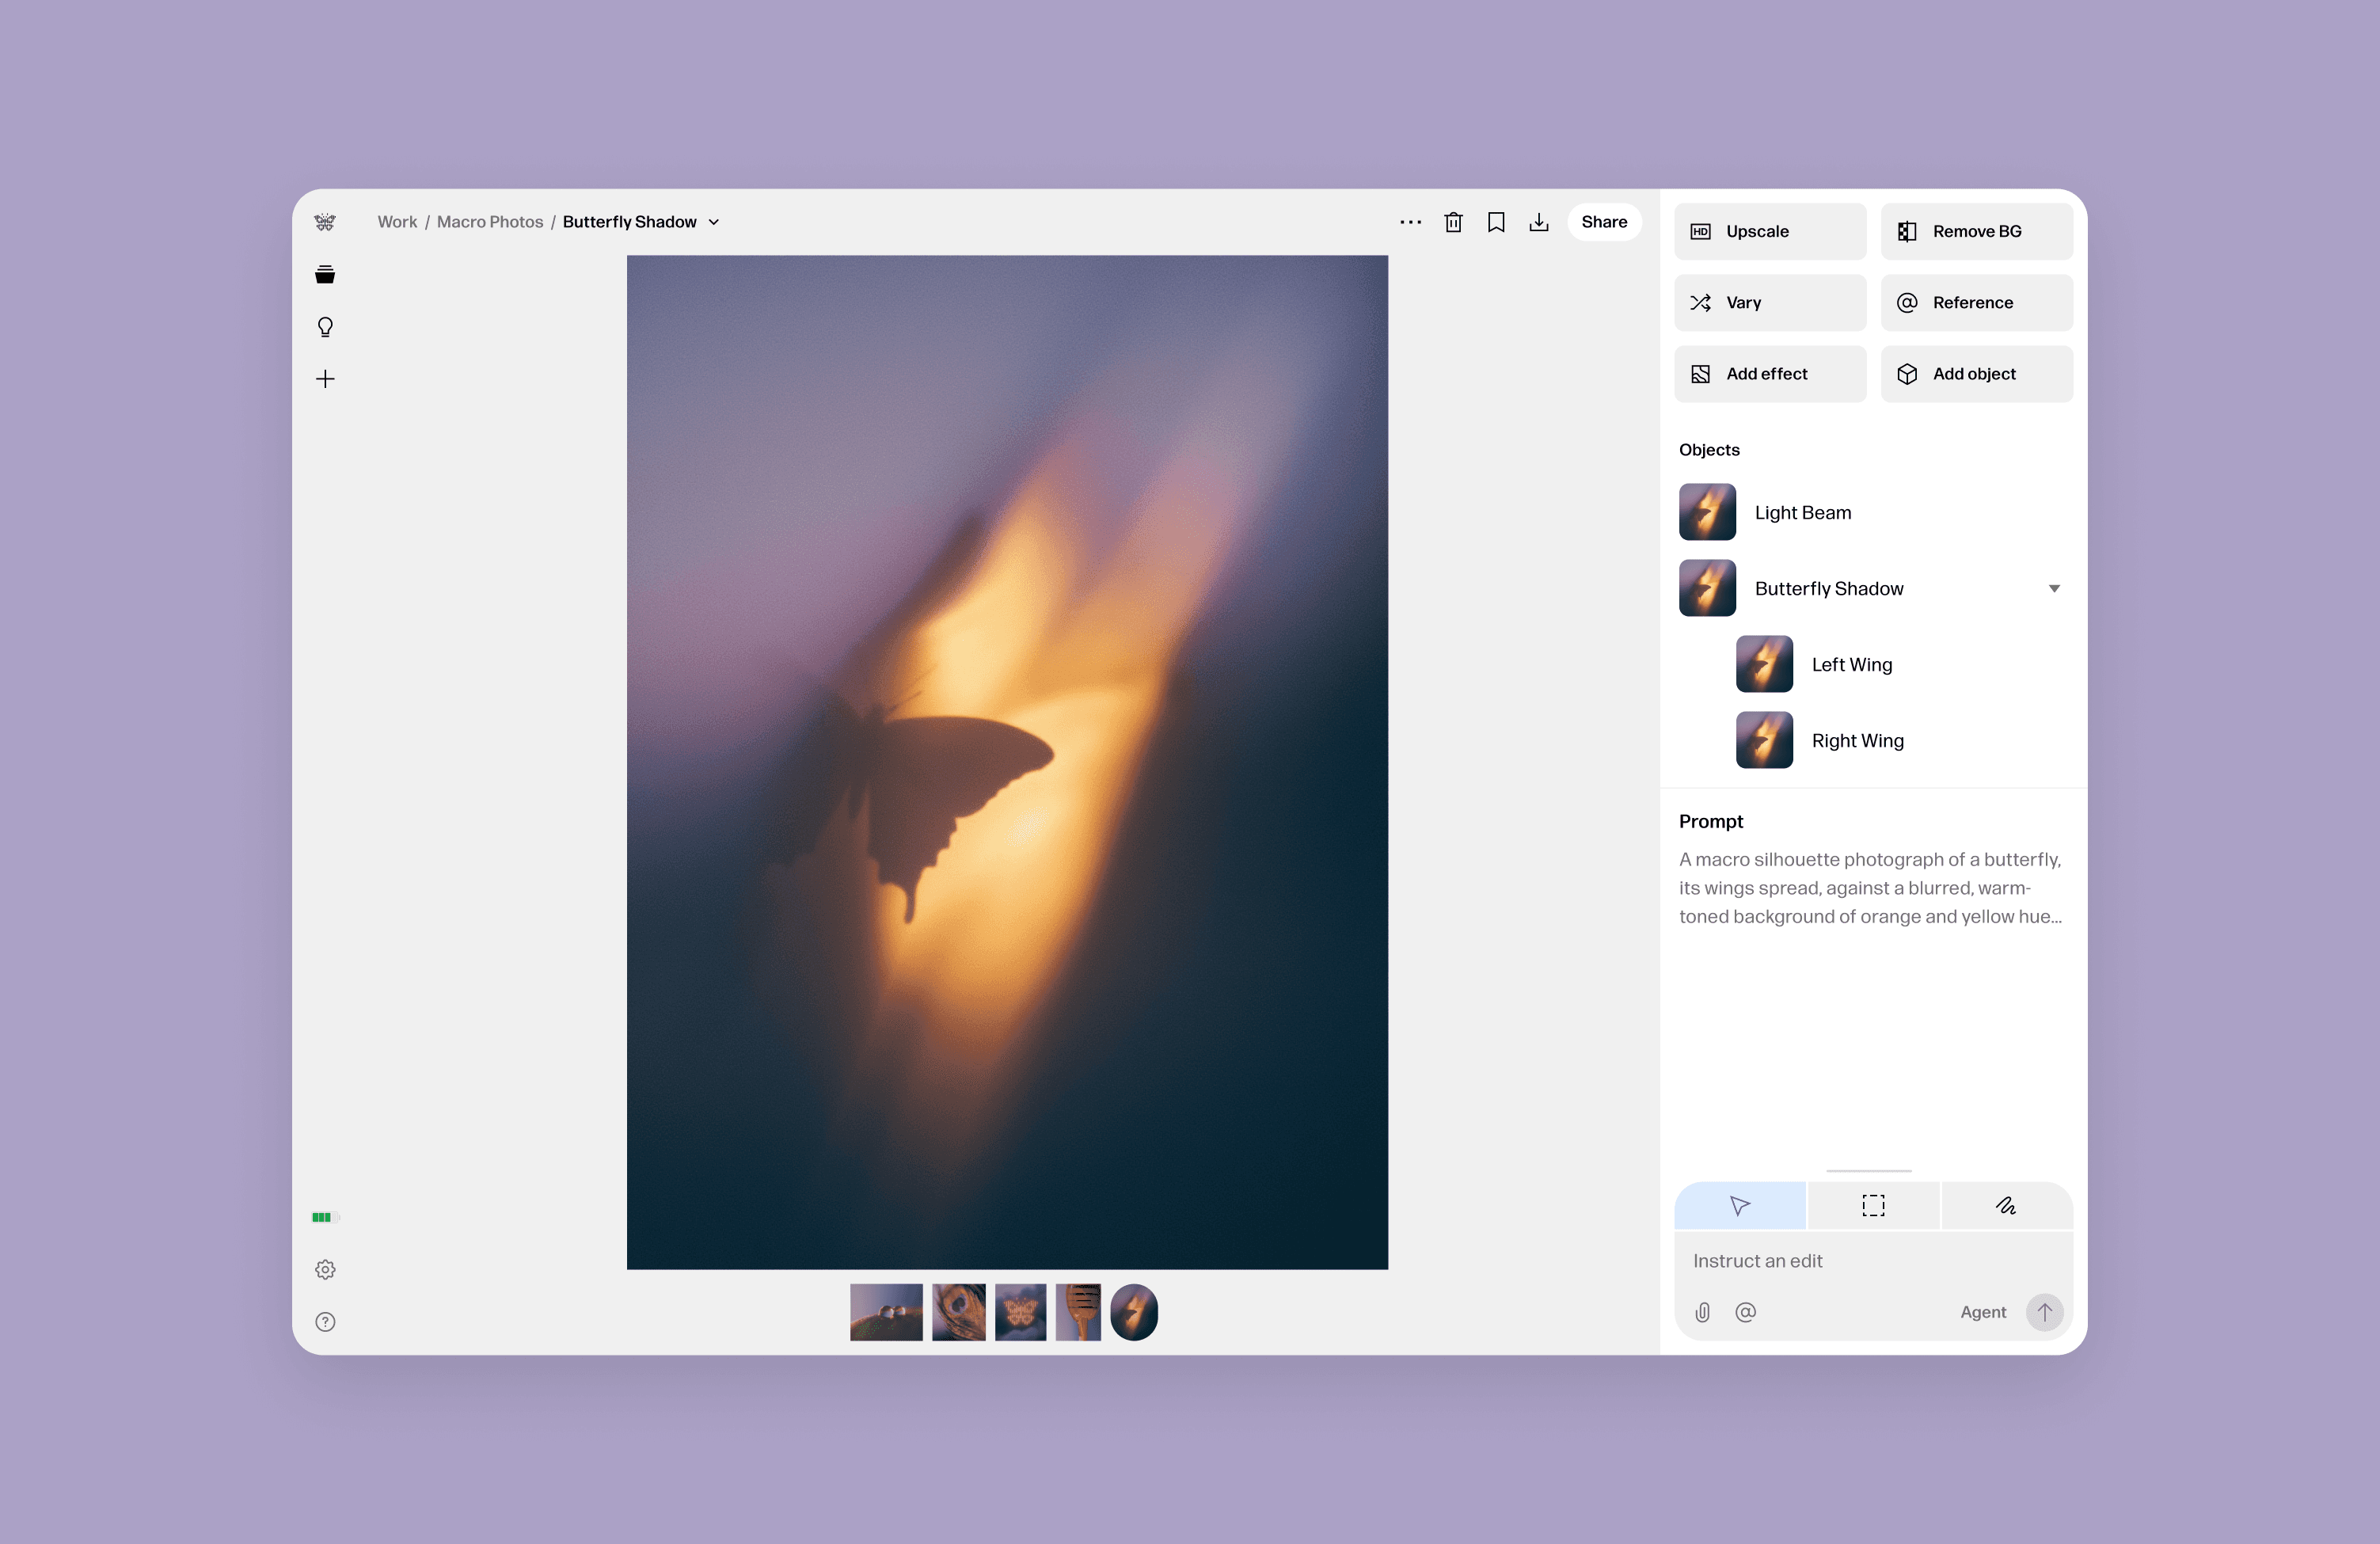Screen dimensions: 2380x1544
Task: Open the three-dots more options menu
Action: point(1410,222)
